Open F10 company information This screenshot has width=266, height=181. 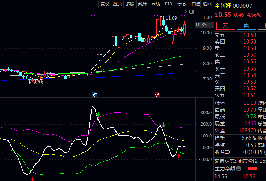pyautogui.click(x=169, y=4)
